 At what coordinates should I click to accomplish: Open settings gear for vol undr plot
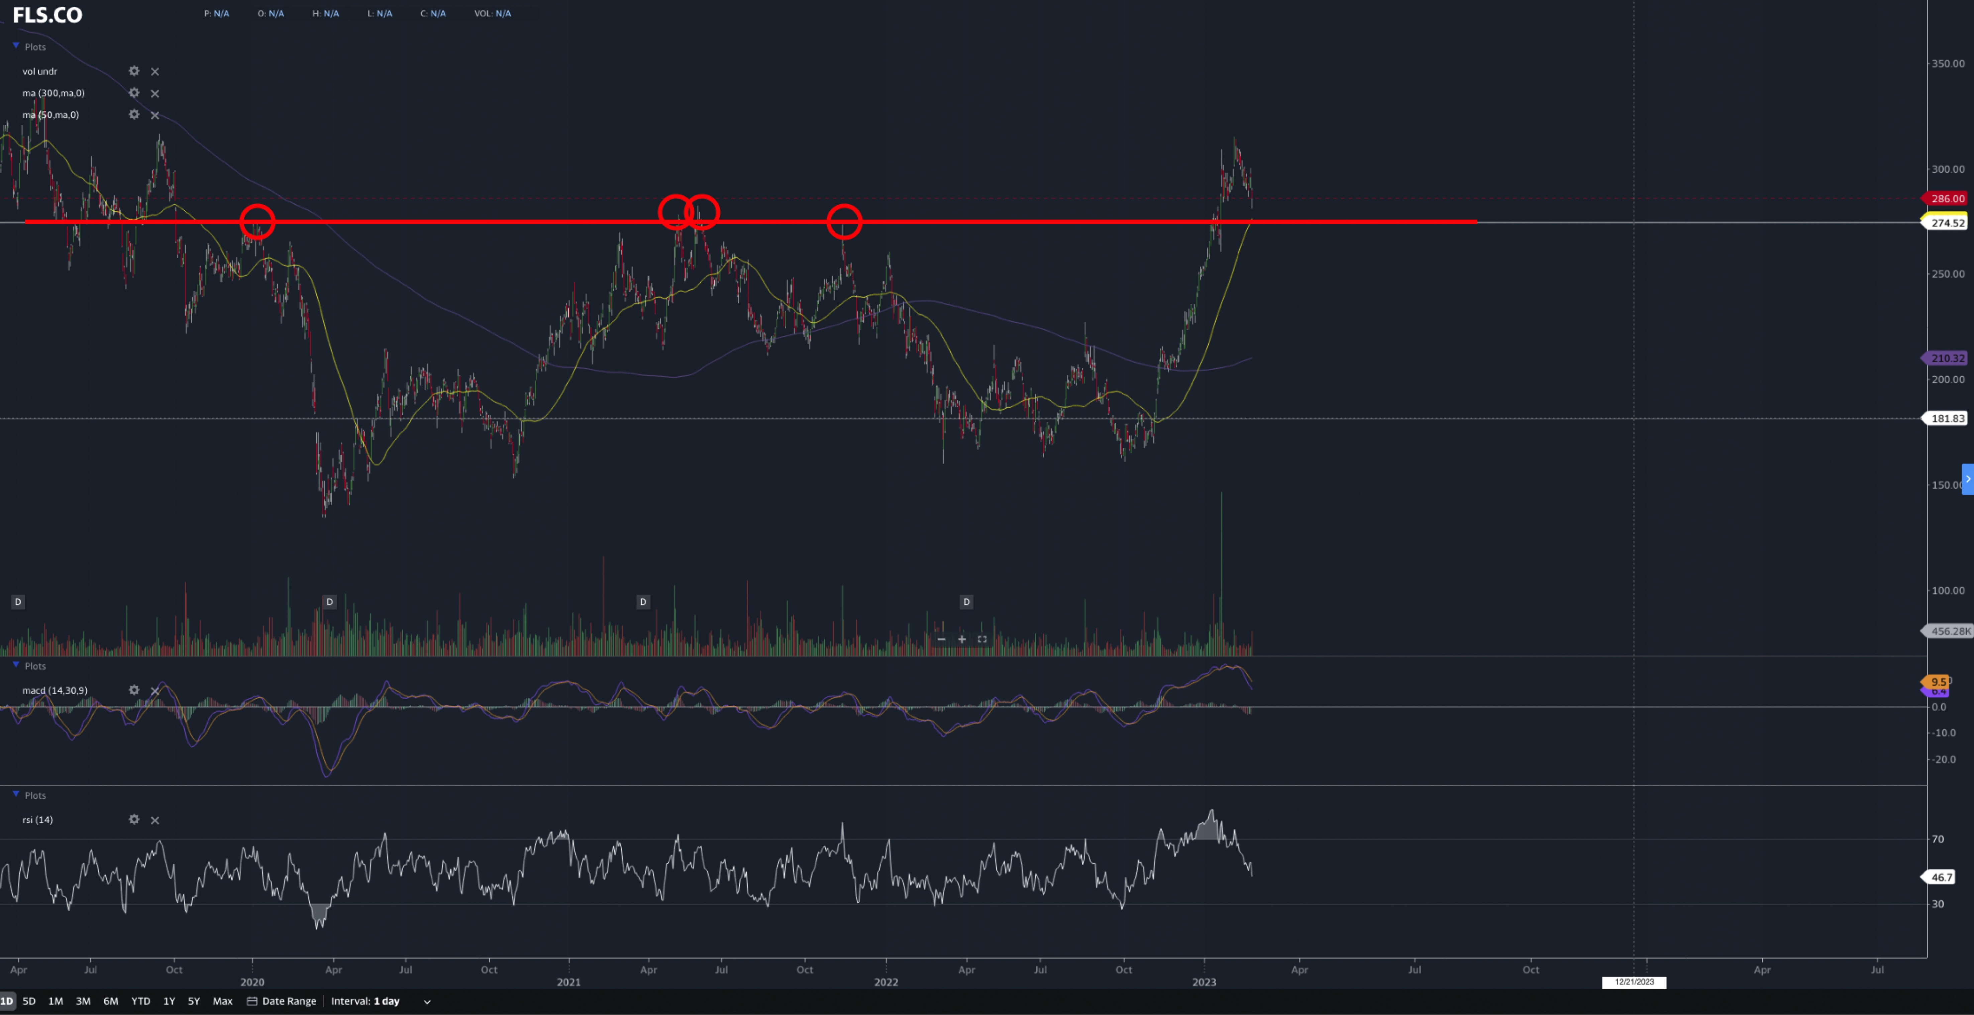click(x=134, y=71)
